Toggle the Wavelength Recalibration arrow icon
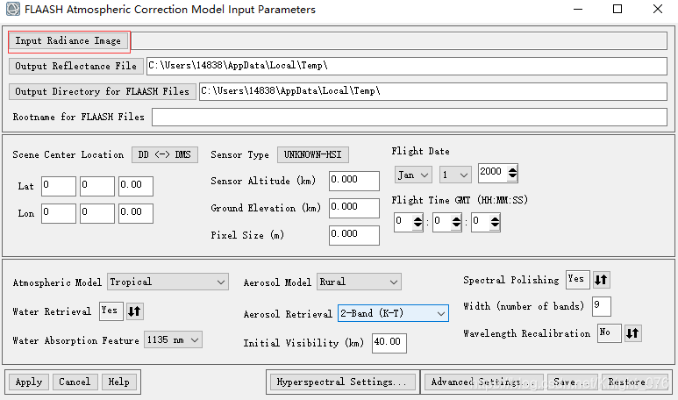Screen dimensions: 678x400 [x=632, y=333]
